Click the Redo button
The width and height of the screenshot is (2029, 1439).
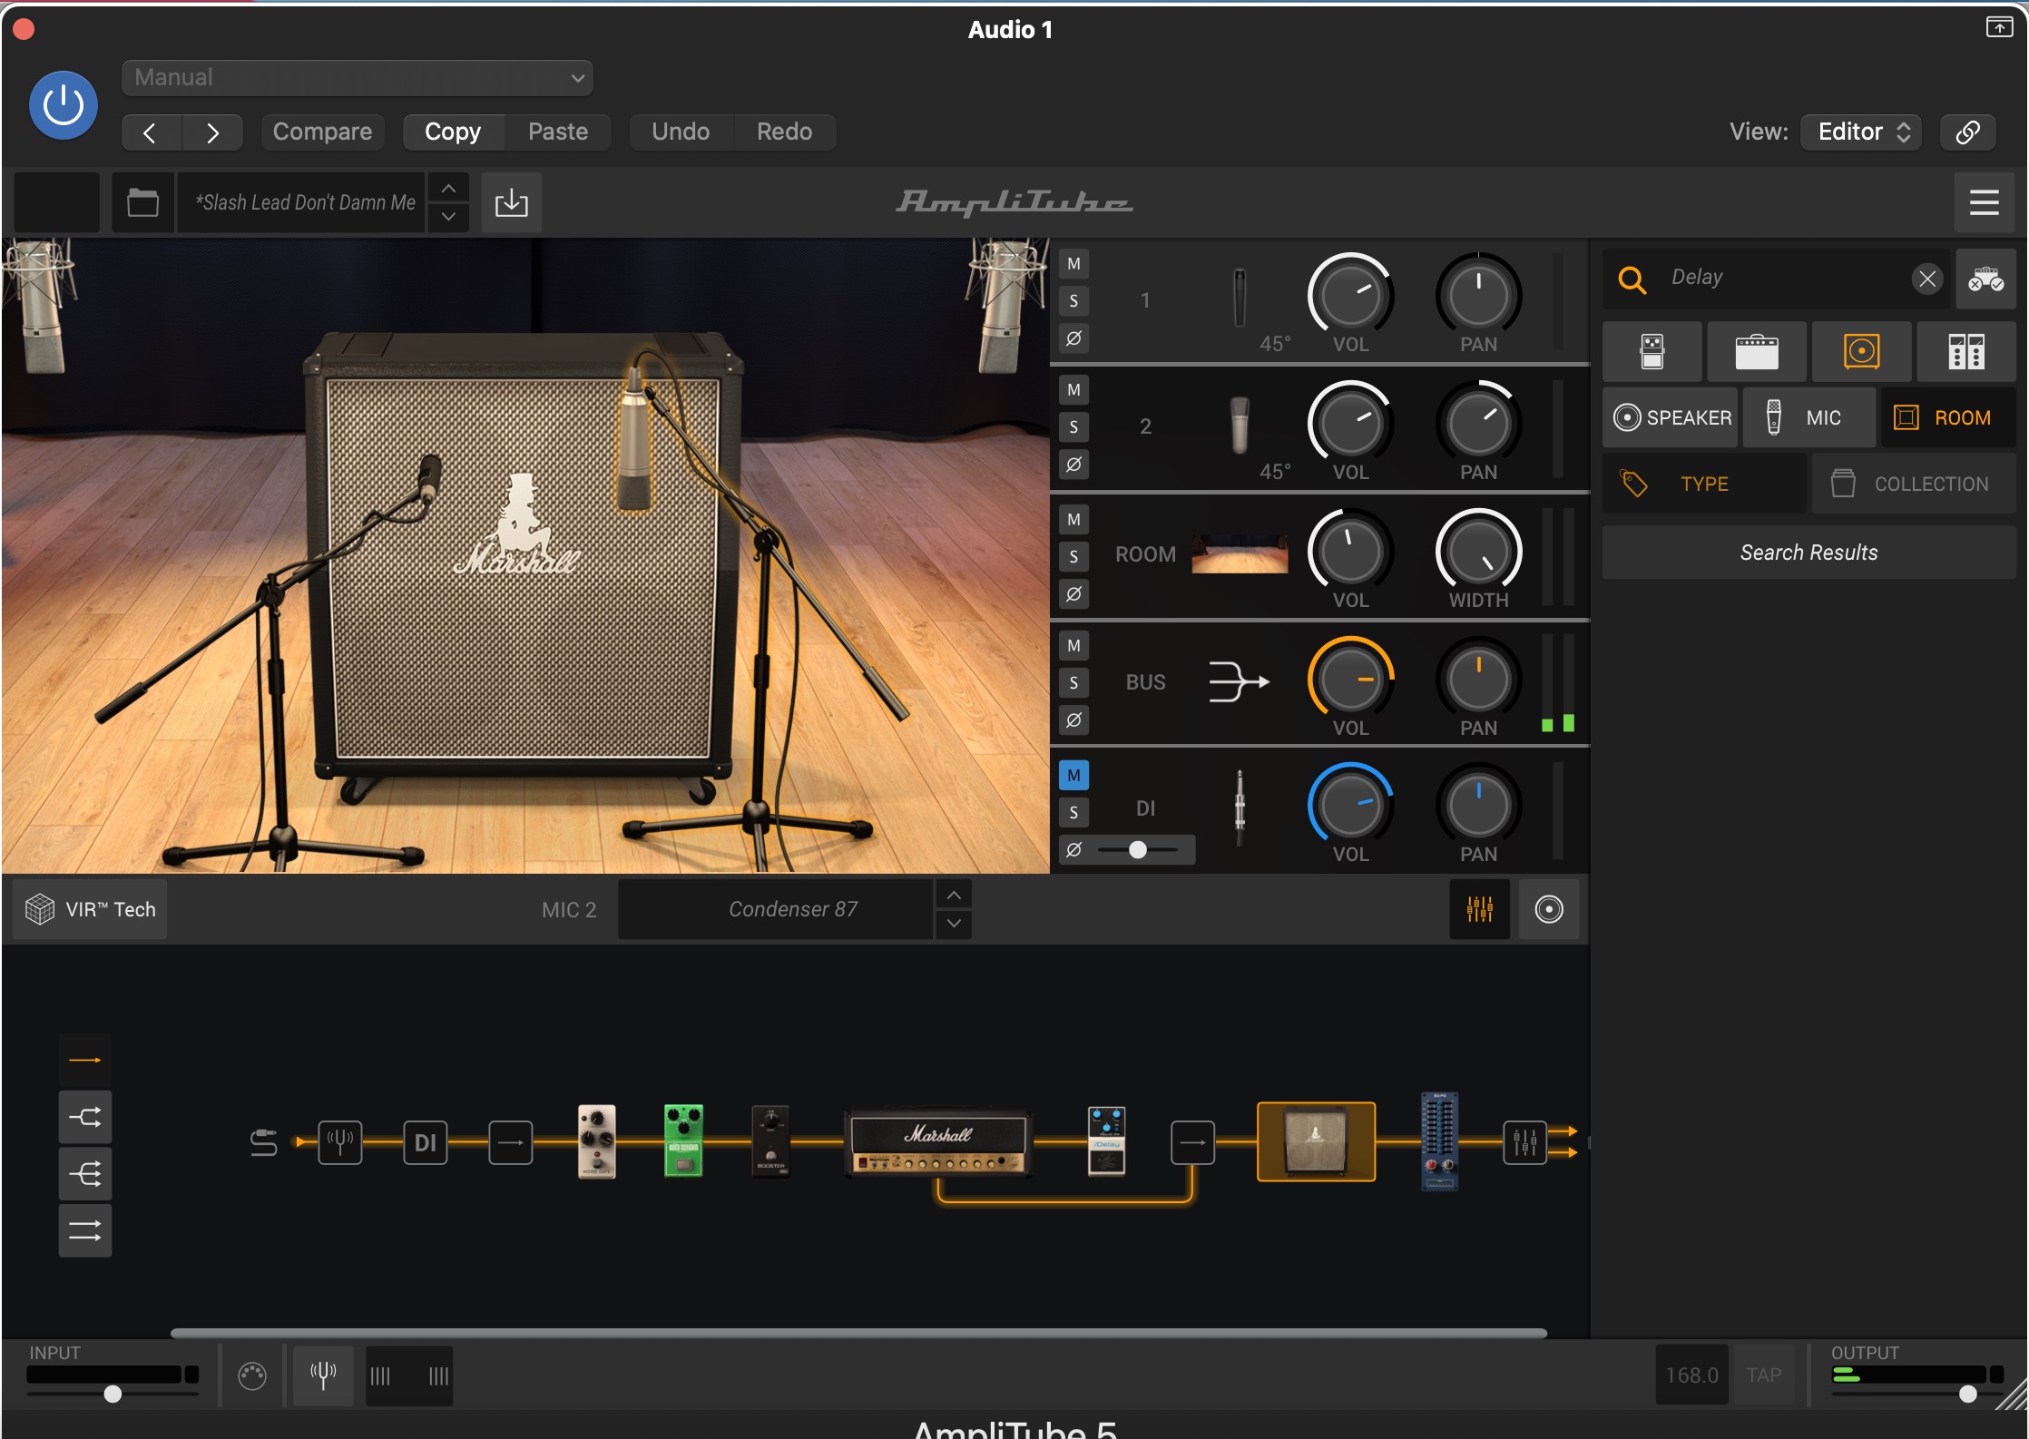click(x=785, y=132)
